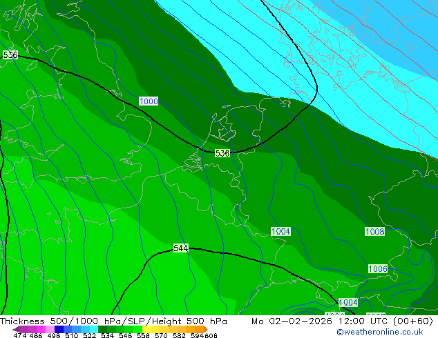Click the chart title 'Thickness 500/1000 hPa/SLP/Height 500 hPa'
438x338 pixels.
click(113, 321)
